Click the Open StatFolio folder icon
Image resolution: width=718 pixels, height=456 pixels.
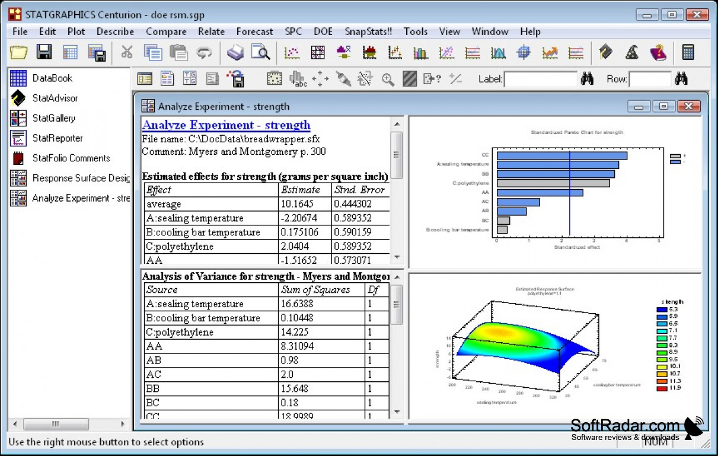coord(19,52)
